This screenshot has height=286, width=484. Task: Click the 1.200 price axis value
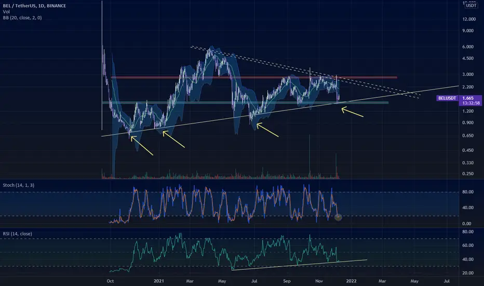[468, 111]
